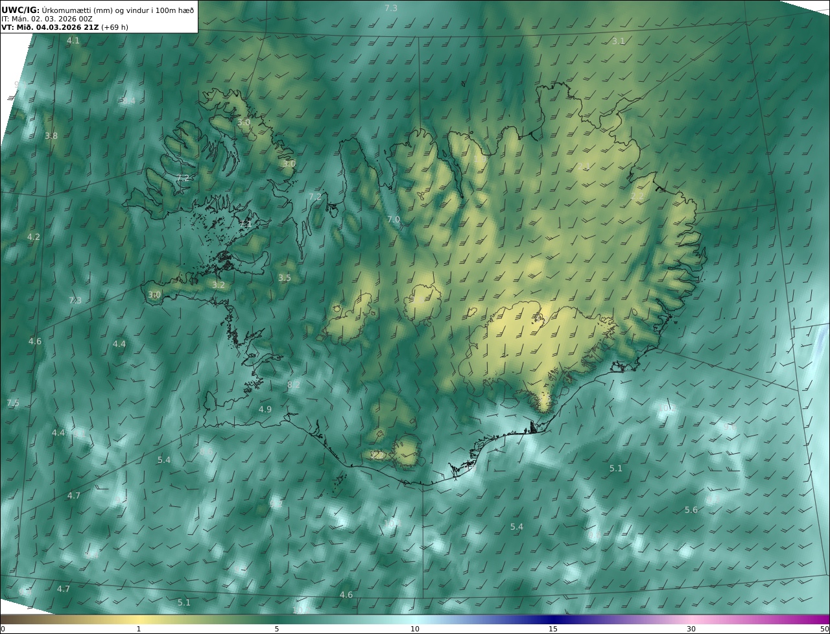Click the "4.9" value label on the map

click(265, 409)
